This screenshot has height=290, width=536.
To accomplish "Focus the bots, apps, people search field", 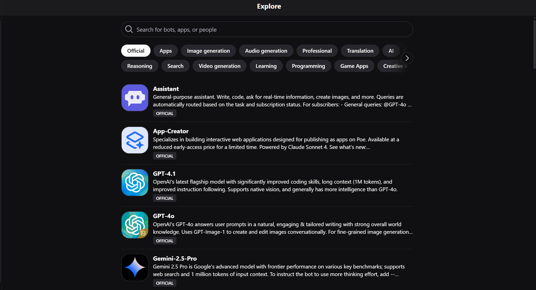I will (267, 29).
